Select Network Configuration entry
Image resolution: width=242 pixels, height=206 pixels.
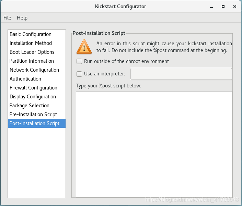pos(37,70)
